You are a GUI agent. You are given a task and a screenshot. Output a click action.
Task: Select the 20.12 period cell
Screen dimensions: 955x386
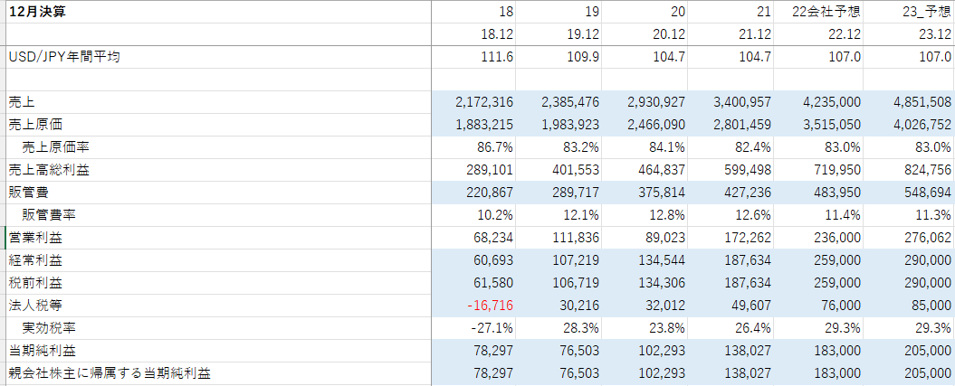[x=645, y=34]
